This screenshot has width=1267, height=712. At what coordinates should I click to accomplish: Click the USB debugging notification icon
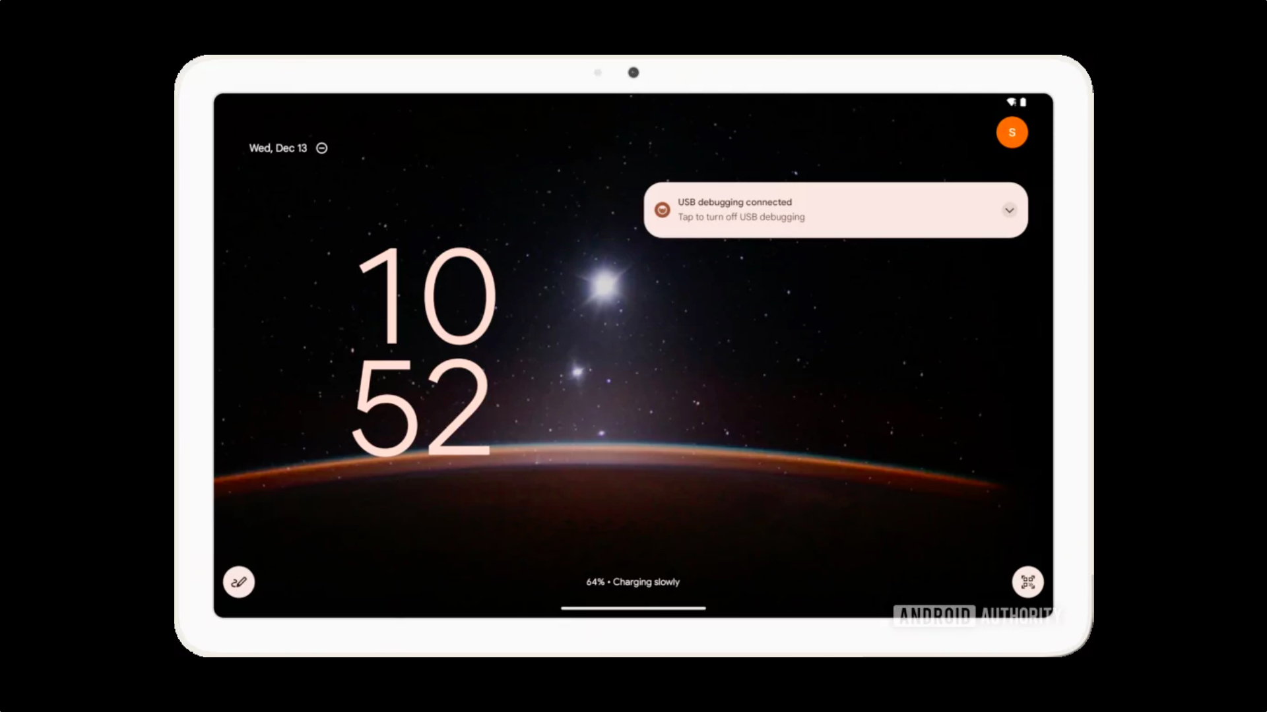click(x=662, y=210)
